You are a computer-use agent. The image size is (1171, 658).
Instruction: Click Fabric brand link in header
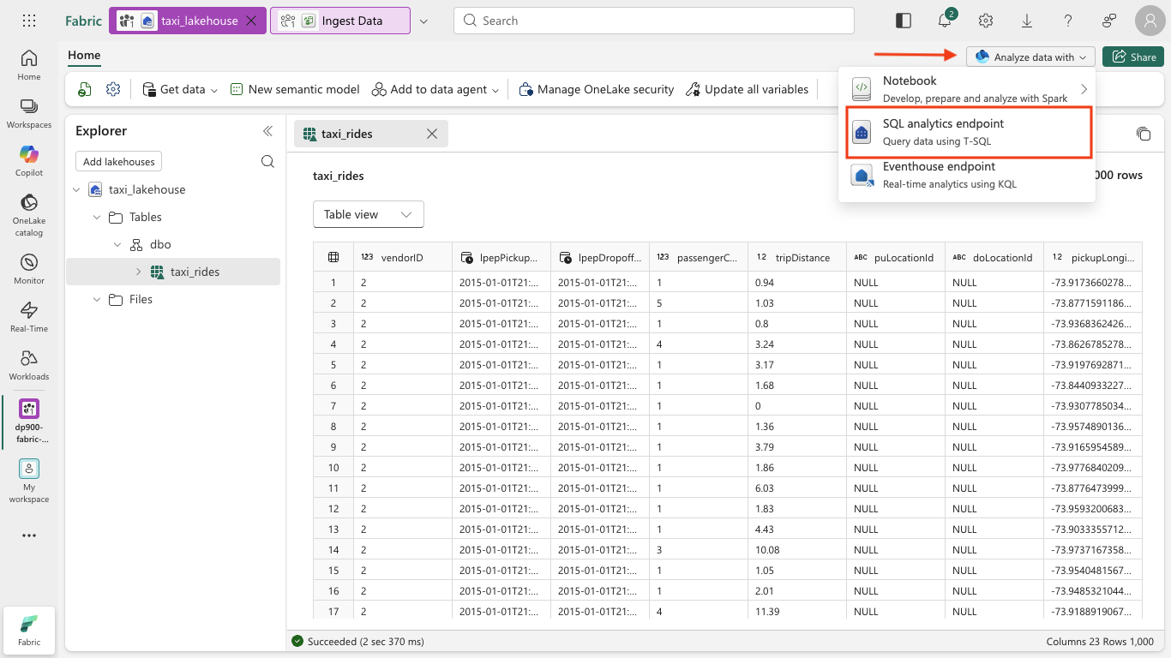pyautogui.click(x=83, y=21)
